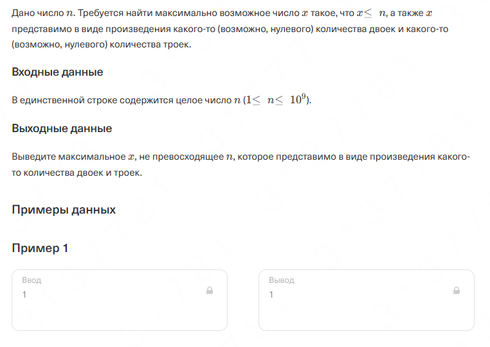Viewport: 490px width, 347px height.
Task: Click the lock icon in Вывод box
Action: (x=457, y=291)
